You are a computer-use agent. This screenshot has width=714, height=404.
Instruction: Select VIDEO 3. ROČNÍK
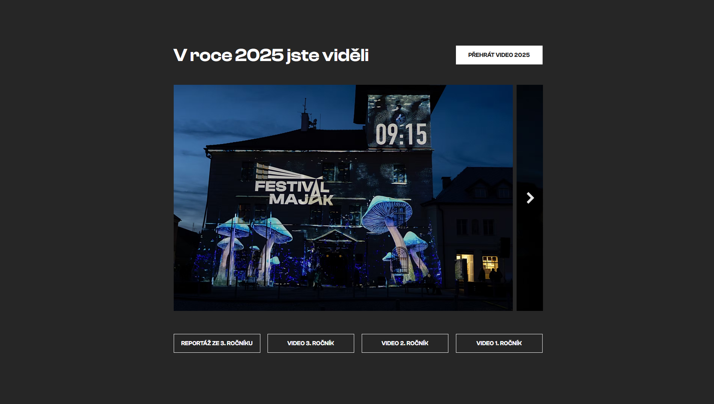[x=311, y=343]
